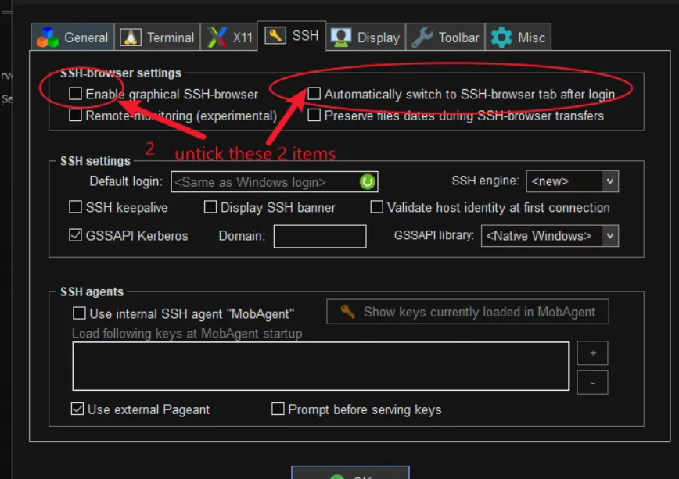Viewport: 679px width, 479px height.
Task: Click Show keys currently loaded in MobAgent
Action: [467, 311]
